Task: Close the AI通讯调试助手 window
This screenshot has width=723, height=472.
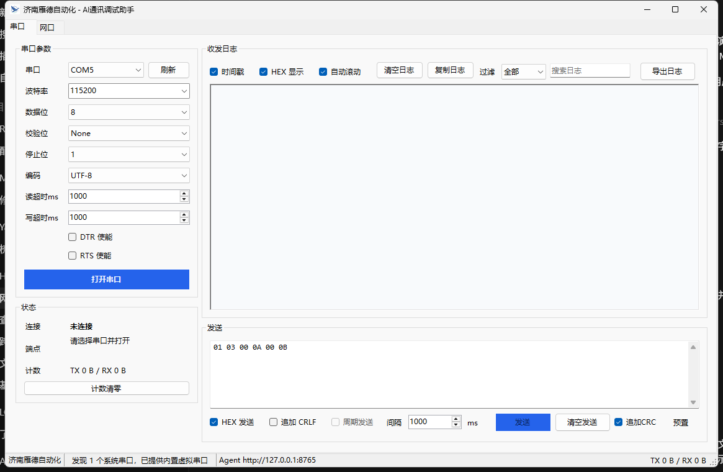Action: [704, 9]
